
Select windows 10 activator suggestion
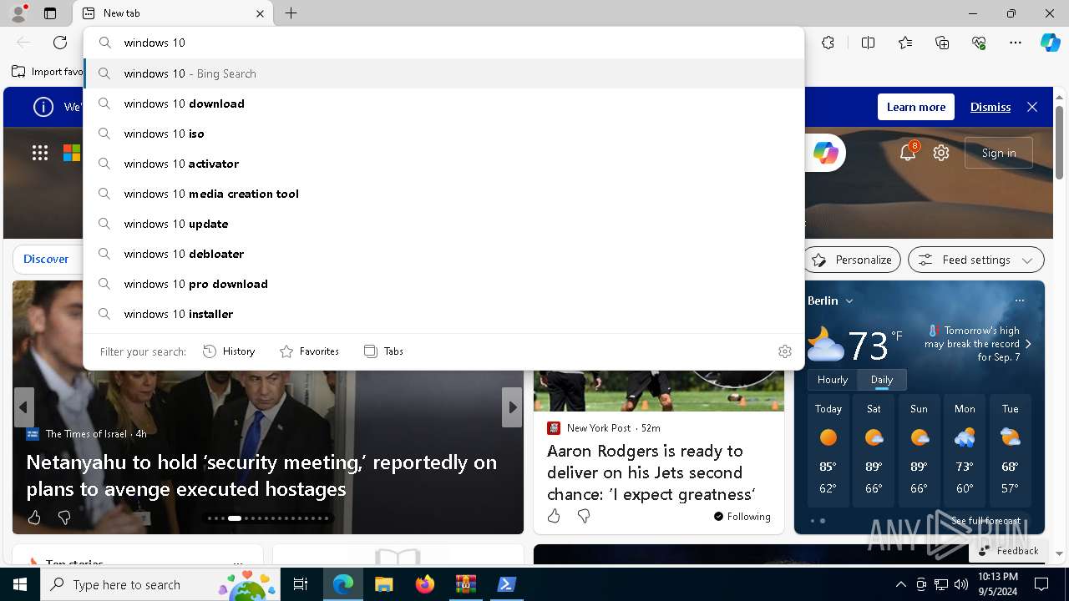coord(444,164)
